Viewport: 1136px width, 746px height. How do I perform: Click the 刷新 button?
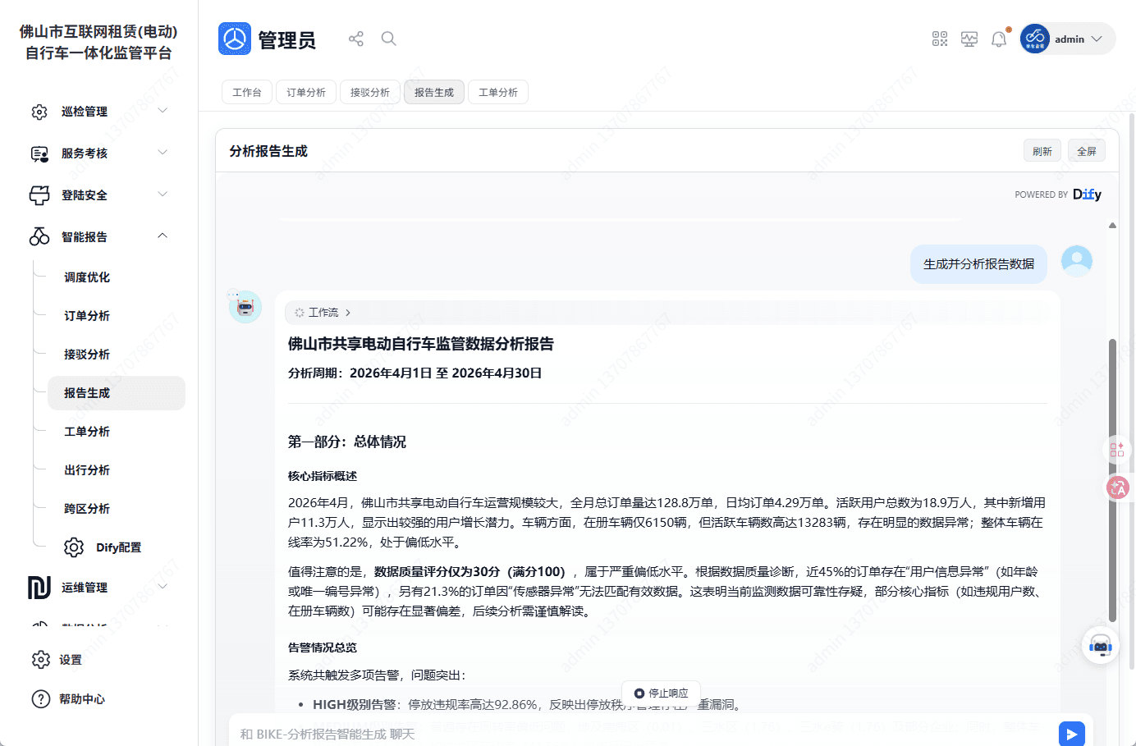tap(1042, 151)
